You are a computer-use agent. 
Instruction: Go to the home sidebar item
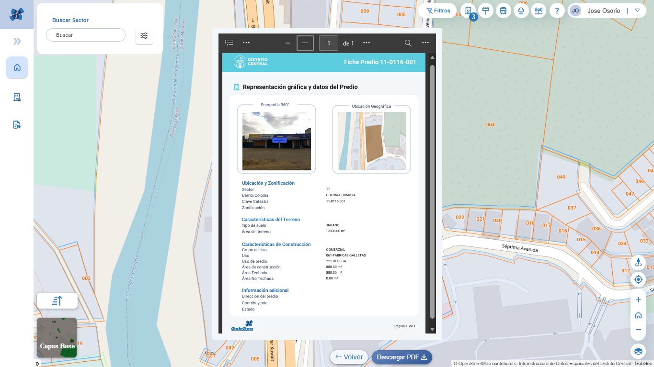coord(17,67)
